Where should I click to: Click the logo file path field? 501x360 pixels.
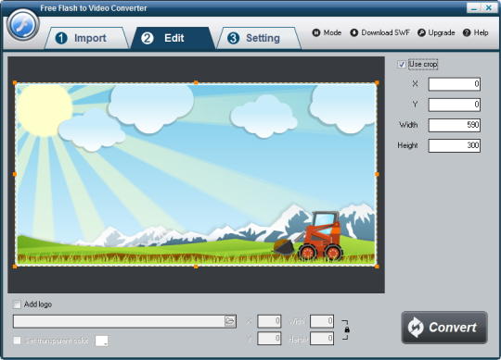point(119,321)
